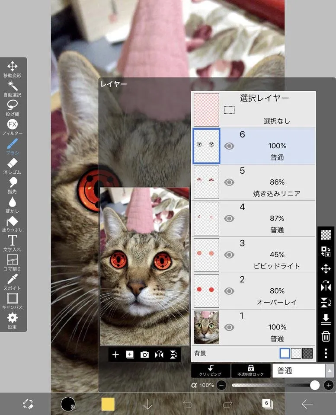This screenshot has height=415, width=336.
Task: Choose white background option
Action: click(285, 353)
